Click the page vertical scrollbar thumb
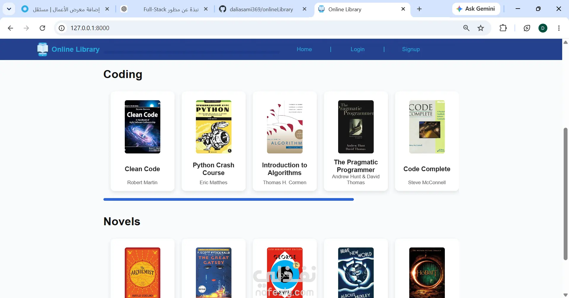569x298 pixels. coord(565,194)
